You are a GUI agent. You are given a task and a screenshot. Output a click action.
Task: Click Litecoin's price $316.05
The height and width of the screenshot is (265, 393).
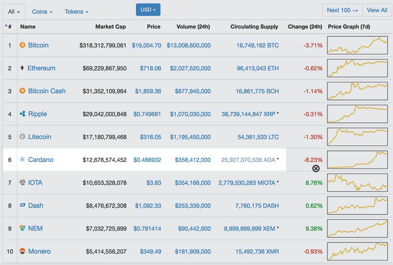(150, 137)
